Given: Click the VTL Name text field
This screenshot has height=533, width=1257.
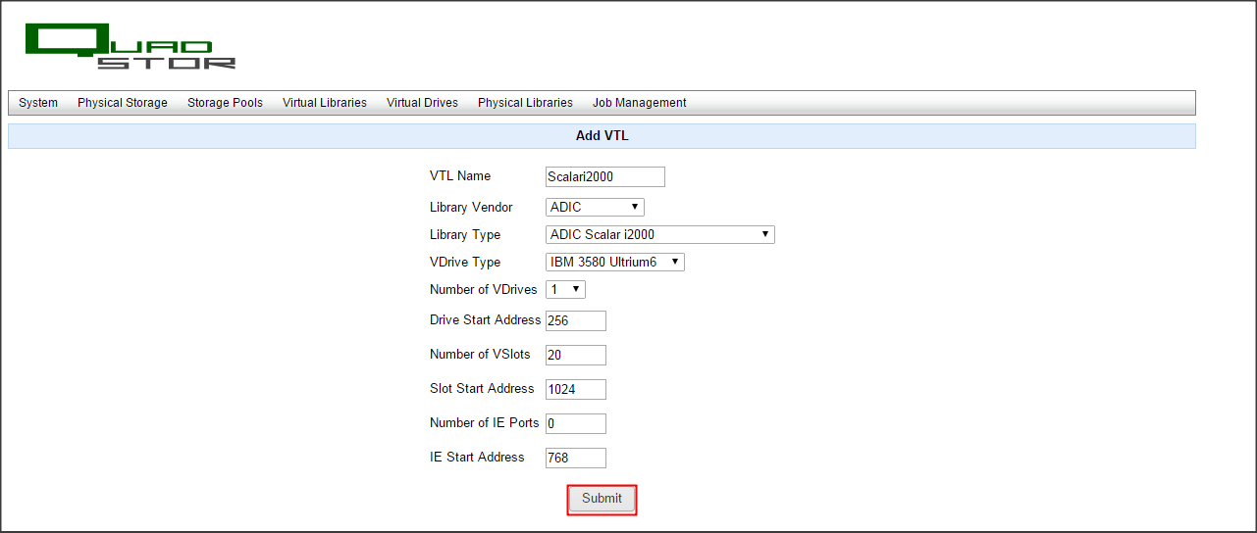Looking at the screenshot, I should pos(604,176).
